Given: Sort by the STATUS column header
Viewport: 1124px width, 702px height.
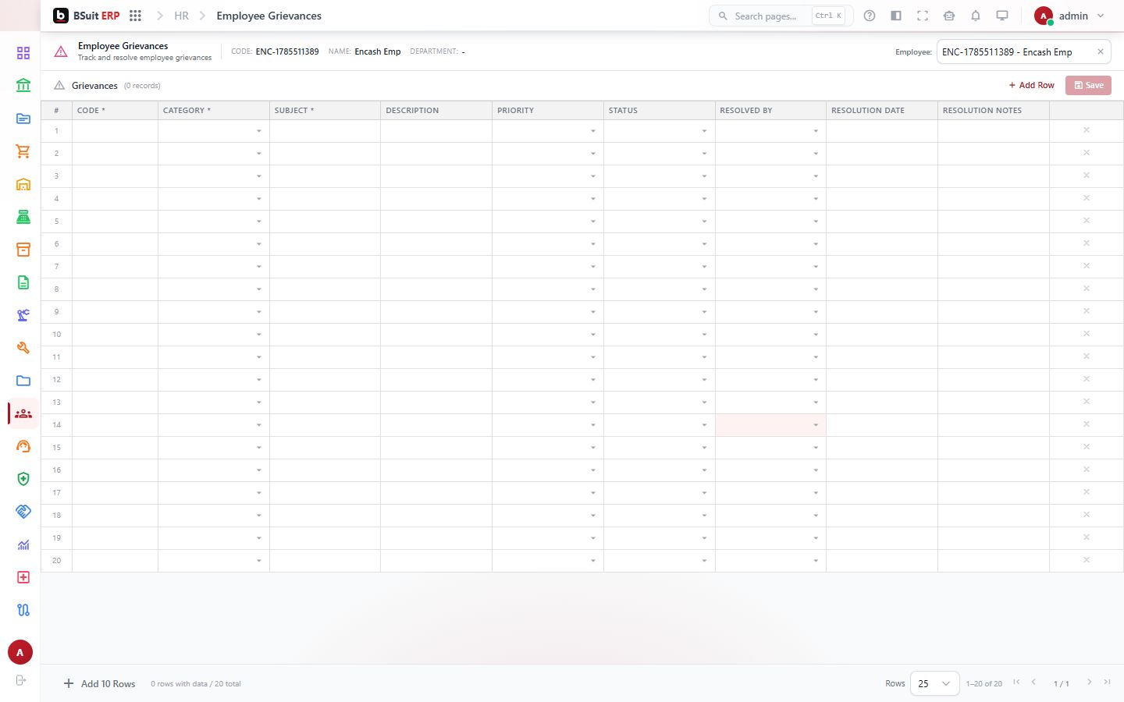Looking at the screenshot, I should [660, 111].
